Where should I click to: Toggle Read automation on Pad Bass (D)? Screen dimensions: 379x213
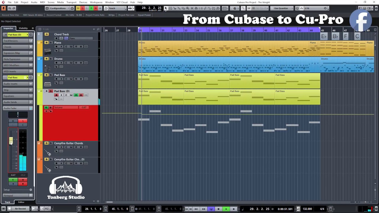76,95
